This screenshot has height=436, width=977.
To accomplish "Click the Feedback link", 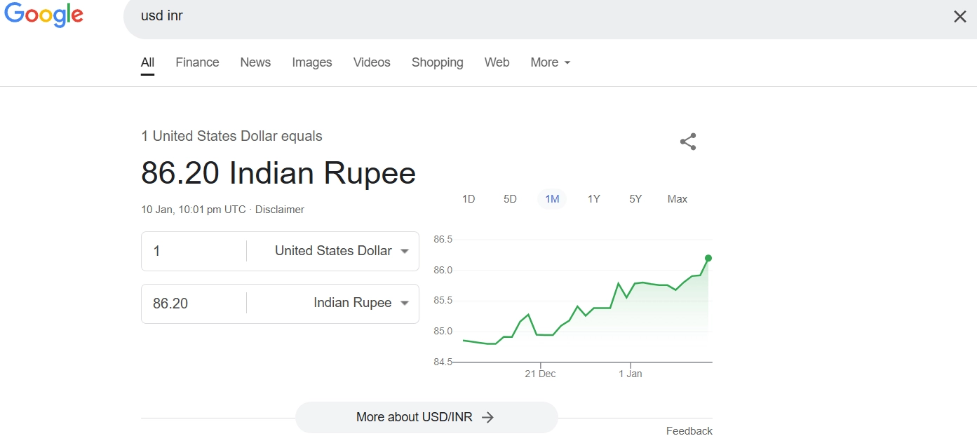I will tap(689, 431).
